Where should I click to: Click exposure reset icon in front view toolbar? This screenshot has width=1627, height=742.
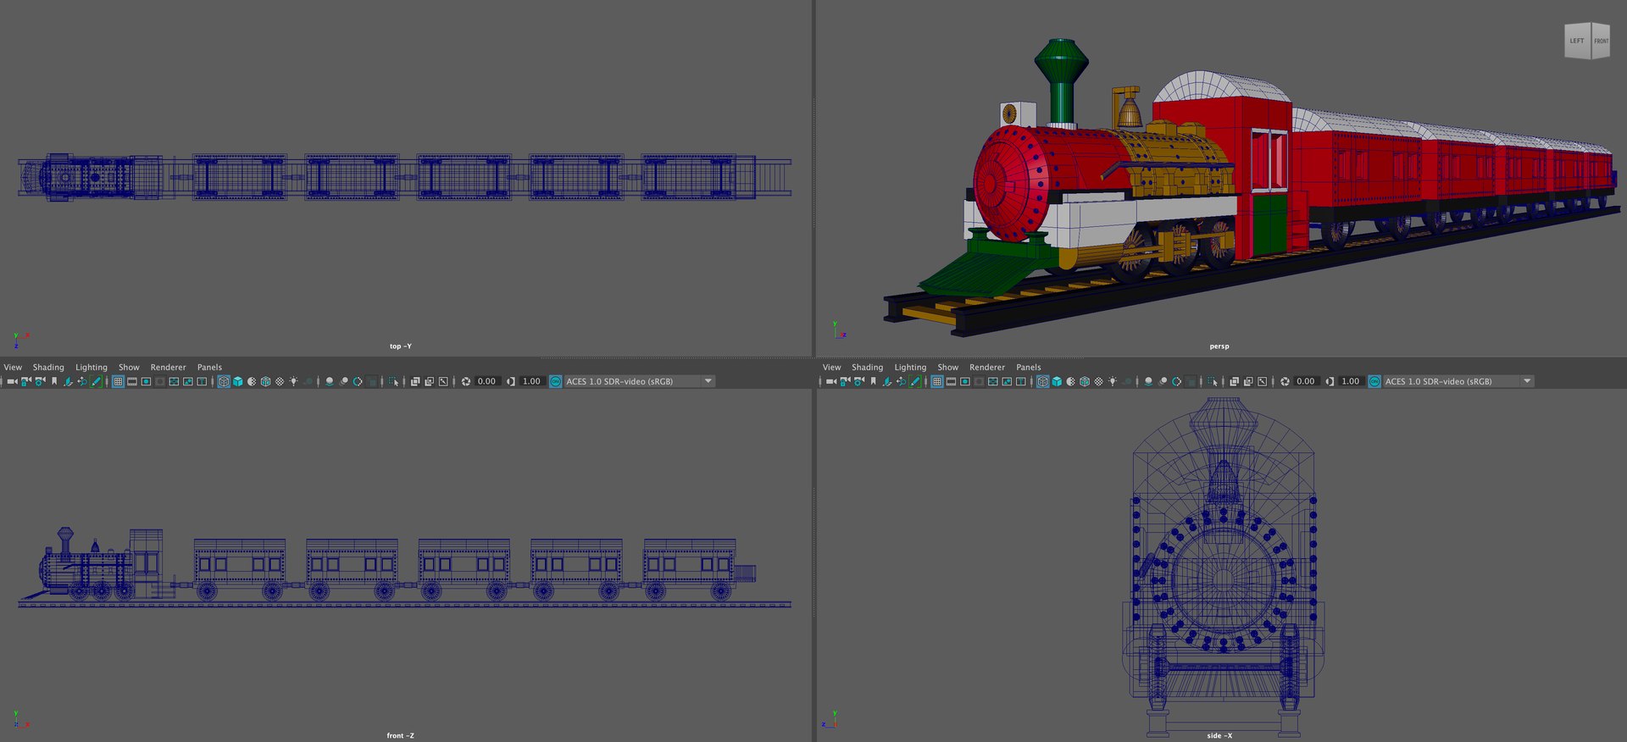(465, 381)
